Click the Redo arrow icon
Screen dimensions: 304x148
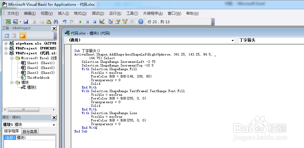(72, 22)
